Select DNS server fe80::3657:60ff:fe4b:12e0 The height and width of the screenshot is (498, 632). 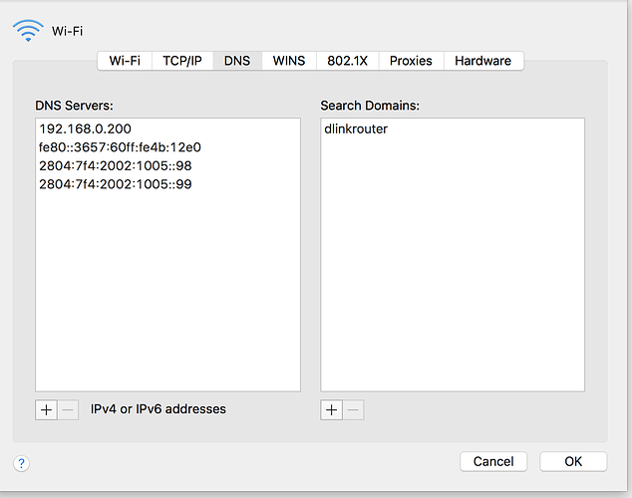[167, 147]
